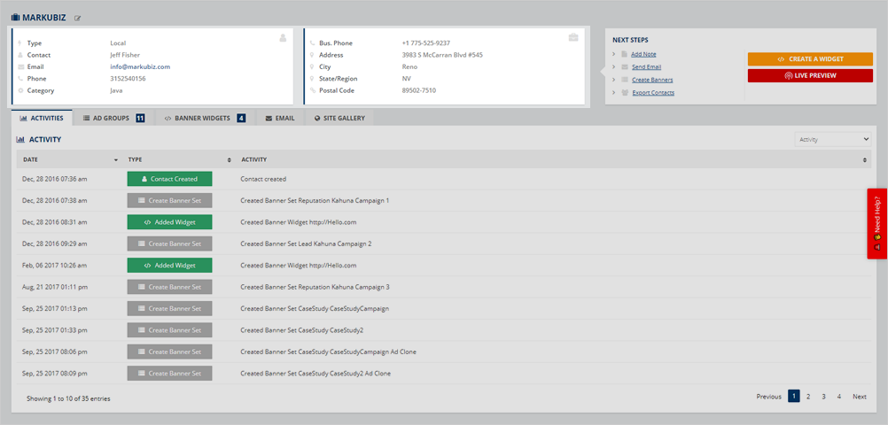This screenshot has height=425, width=888.
Task: Go to page 3 of activity entries
Action: click(x=823, y=397)
